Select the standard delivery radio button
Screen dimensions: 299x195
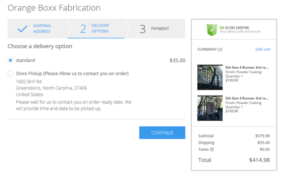pos(10,60)
